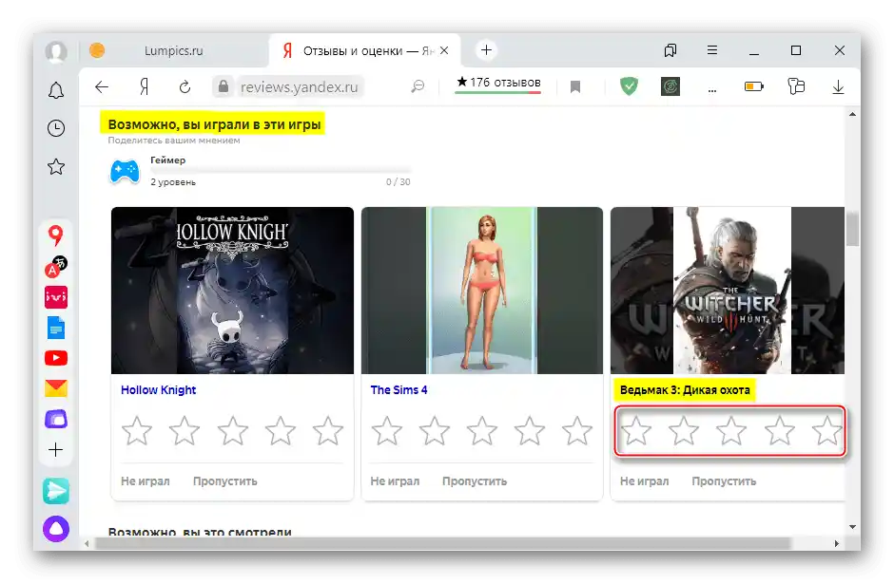Launch Alice voice assistant

point(56,529)
